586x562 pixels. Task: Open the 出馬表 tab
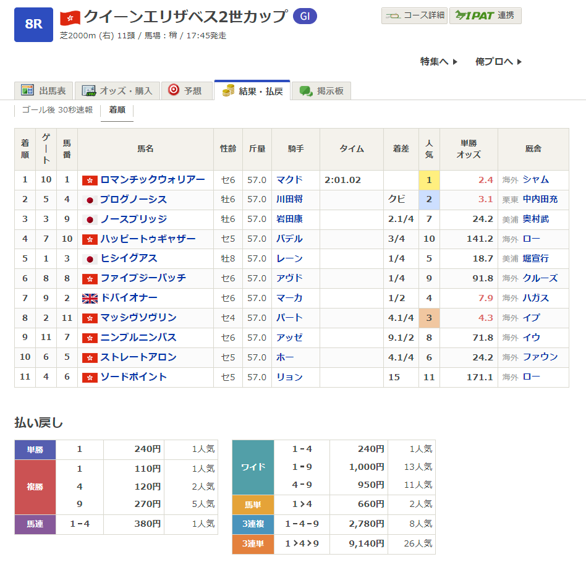point(43,90)
